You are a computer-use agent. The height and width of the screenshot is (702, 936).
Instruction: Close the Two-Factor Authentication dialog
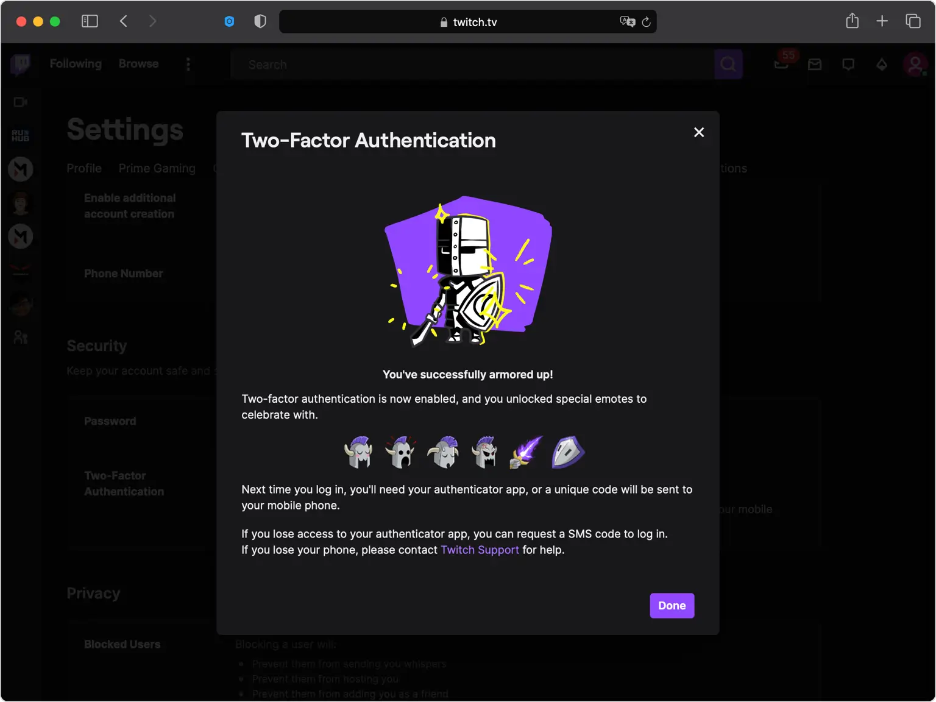[x=699, y=132]
